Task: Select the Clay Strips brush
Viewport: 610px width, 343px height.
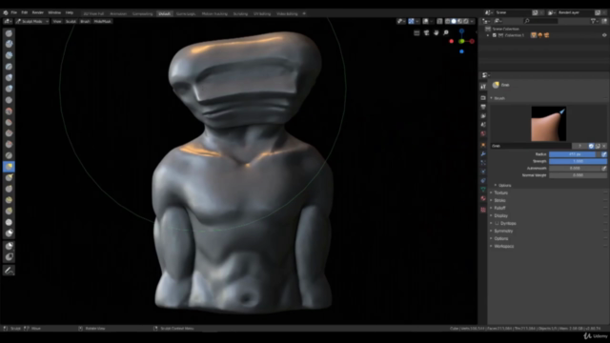Action: click(9, 55)
